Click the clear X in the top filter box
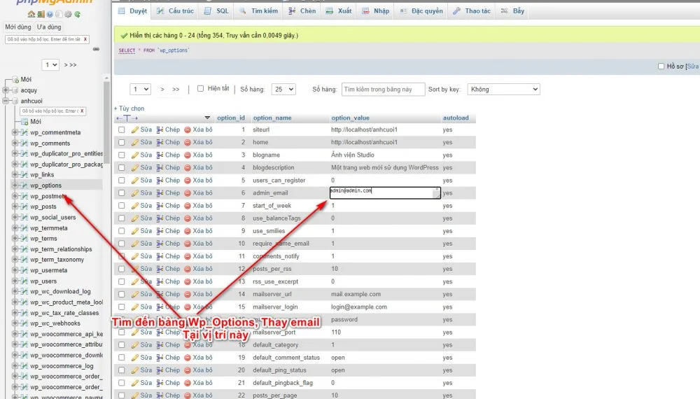The image size is (700, 399). (x=85, y=39)
